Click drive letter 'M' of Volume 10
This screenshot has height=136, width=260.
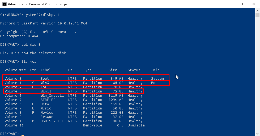tap(33, 121)
